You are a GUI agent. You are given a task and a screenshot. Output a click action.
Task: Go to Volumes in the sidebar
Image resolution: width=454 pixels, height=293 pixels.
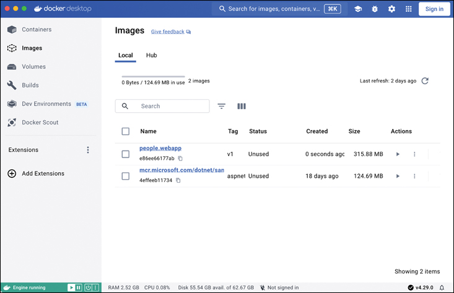point(33,67)
